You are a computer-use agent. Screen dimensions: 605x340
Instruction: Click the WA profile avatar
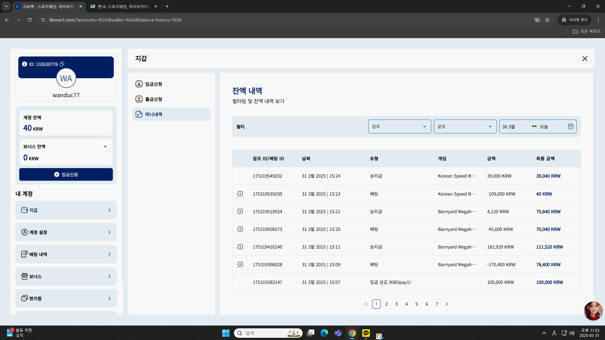tap(66, 79)
